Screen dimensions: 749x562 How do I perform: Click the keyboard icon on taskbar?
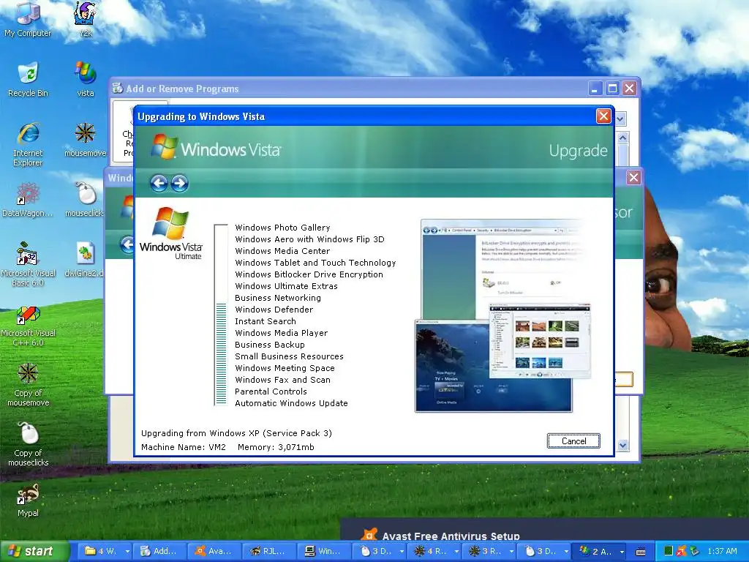pos(641,551)
